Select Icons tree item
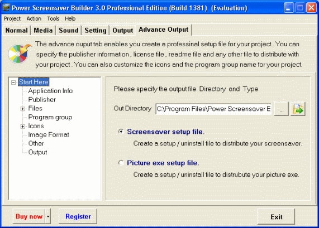319x228 pixels. click(36, 126)
